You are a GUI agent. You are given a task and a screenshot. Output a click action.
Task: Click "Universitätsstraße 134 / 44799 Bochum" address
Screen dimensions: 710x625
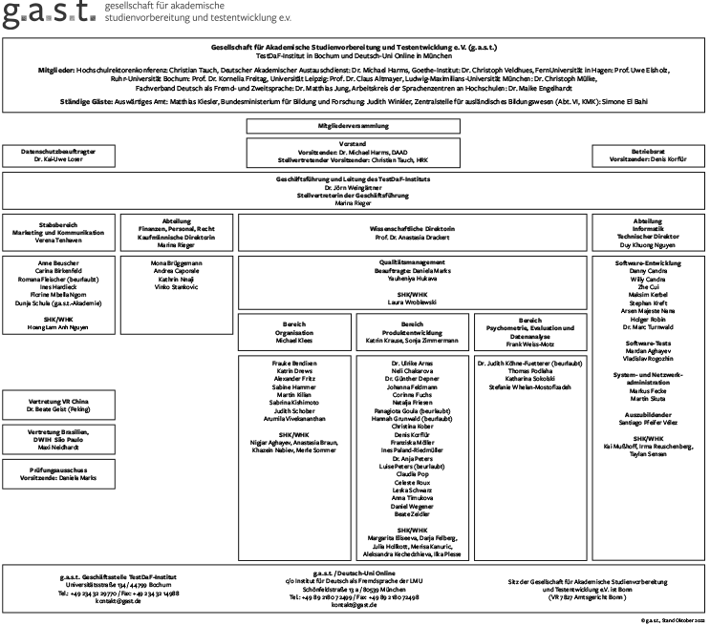coord(118,585)
